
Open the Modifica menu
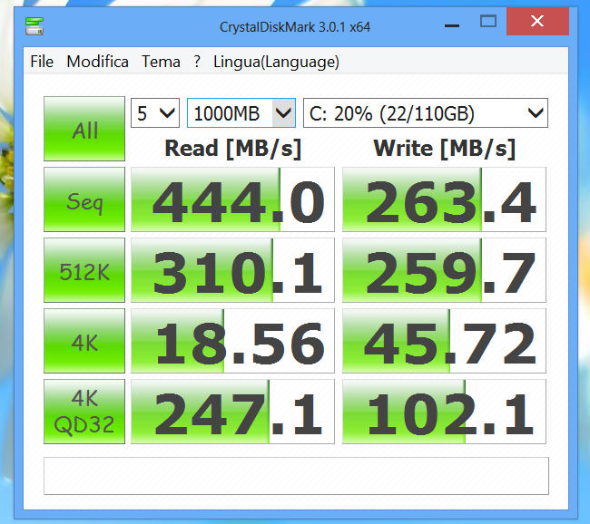[97, 62]
